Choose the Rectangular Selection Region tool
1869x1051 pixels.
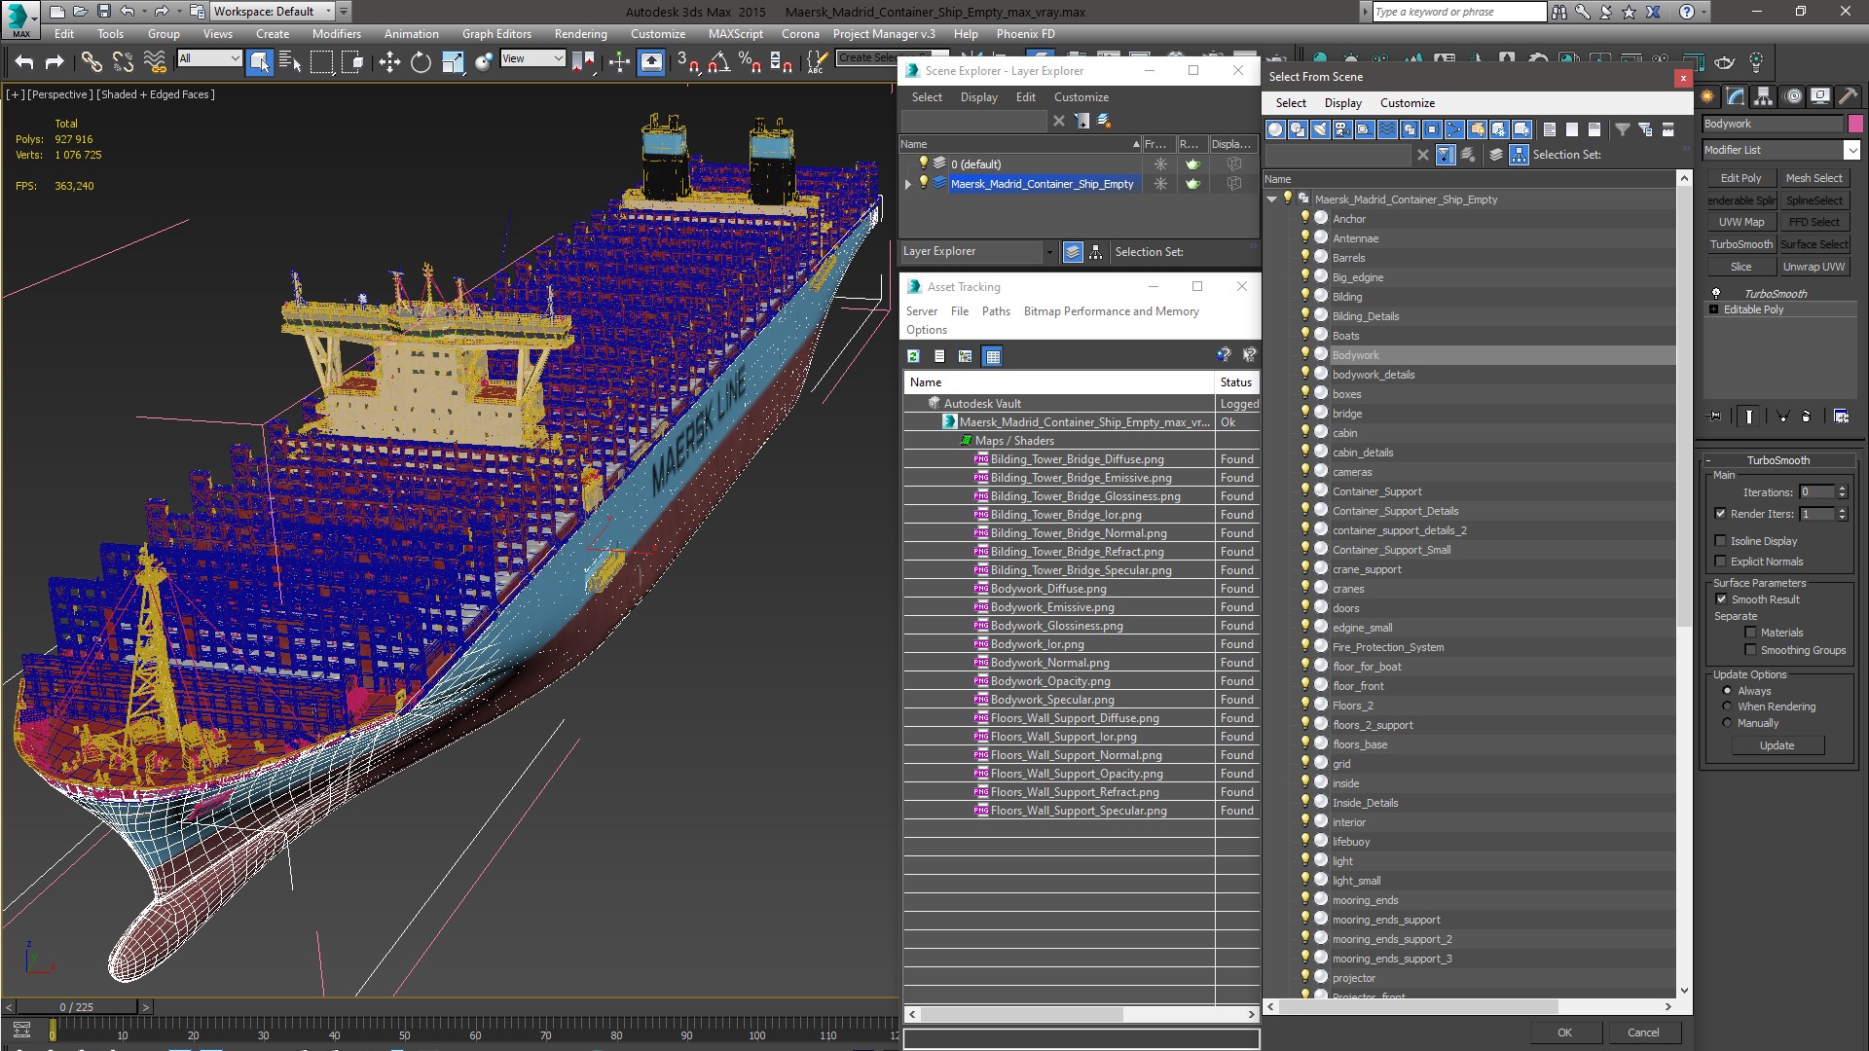[321, 62]
